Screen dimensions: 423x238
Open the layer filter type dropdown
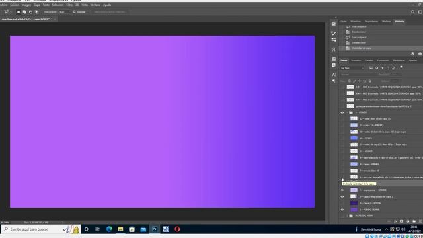(x=352, y=68)
